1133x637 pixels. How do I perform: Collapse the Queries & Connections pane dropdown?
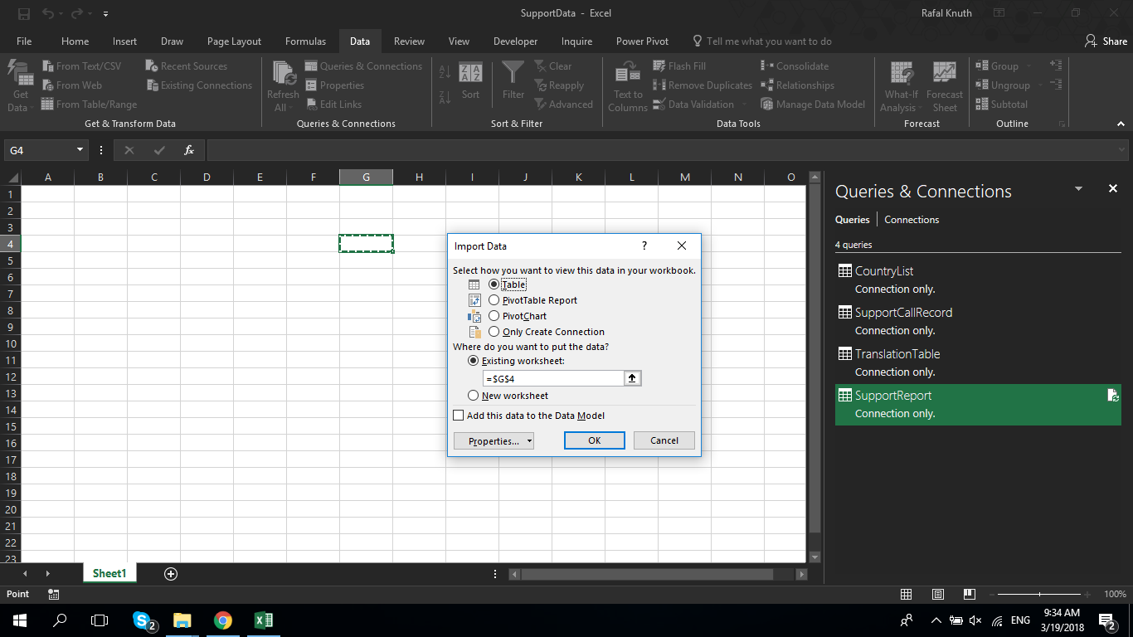click(1078, 188)
